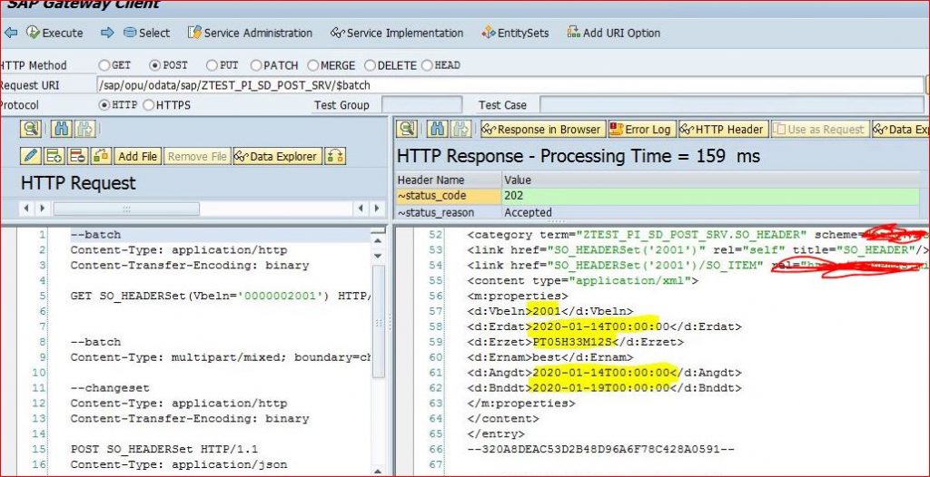This screenshot has width=930, height=477.
Task: Click the Find binoculars in response pane
Action: tap(438, 129)
